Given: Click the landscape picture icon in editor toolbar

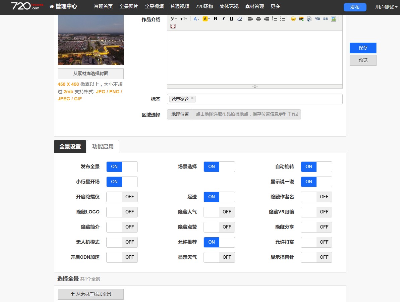Looking at the screenshot, I should (x=333, y=19).
